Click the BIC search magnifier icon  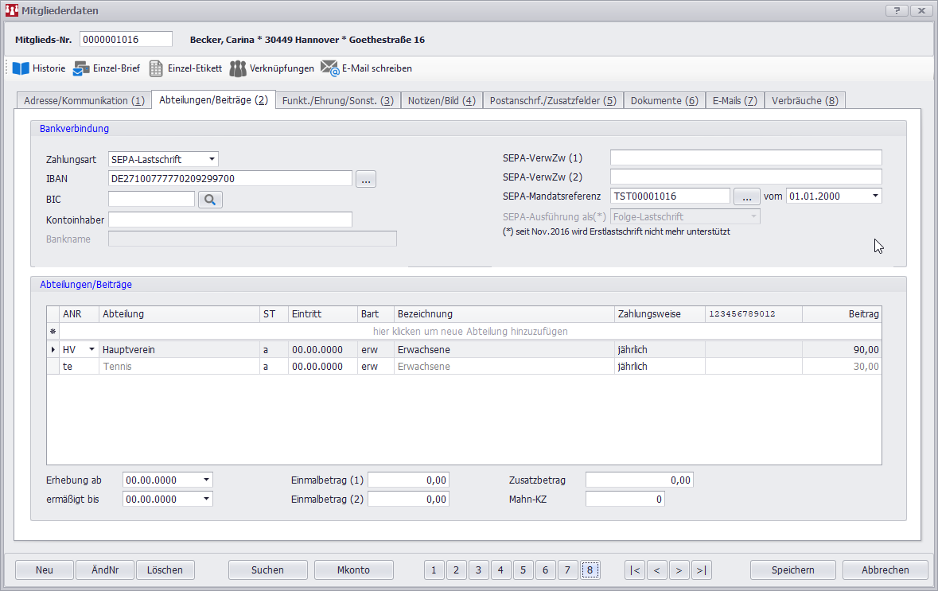(210, 200)
